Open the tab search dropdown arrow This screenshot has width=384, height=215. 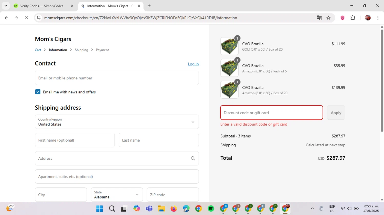point(6,6)
